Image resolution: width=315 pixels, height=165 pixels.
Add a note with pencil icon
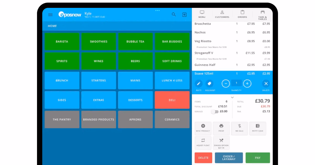pyautogui.click(x=199, y=84)
